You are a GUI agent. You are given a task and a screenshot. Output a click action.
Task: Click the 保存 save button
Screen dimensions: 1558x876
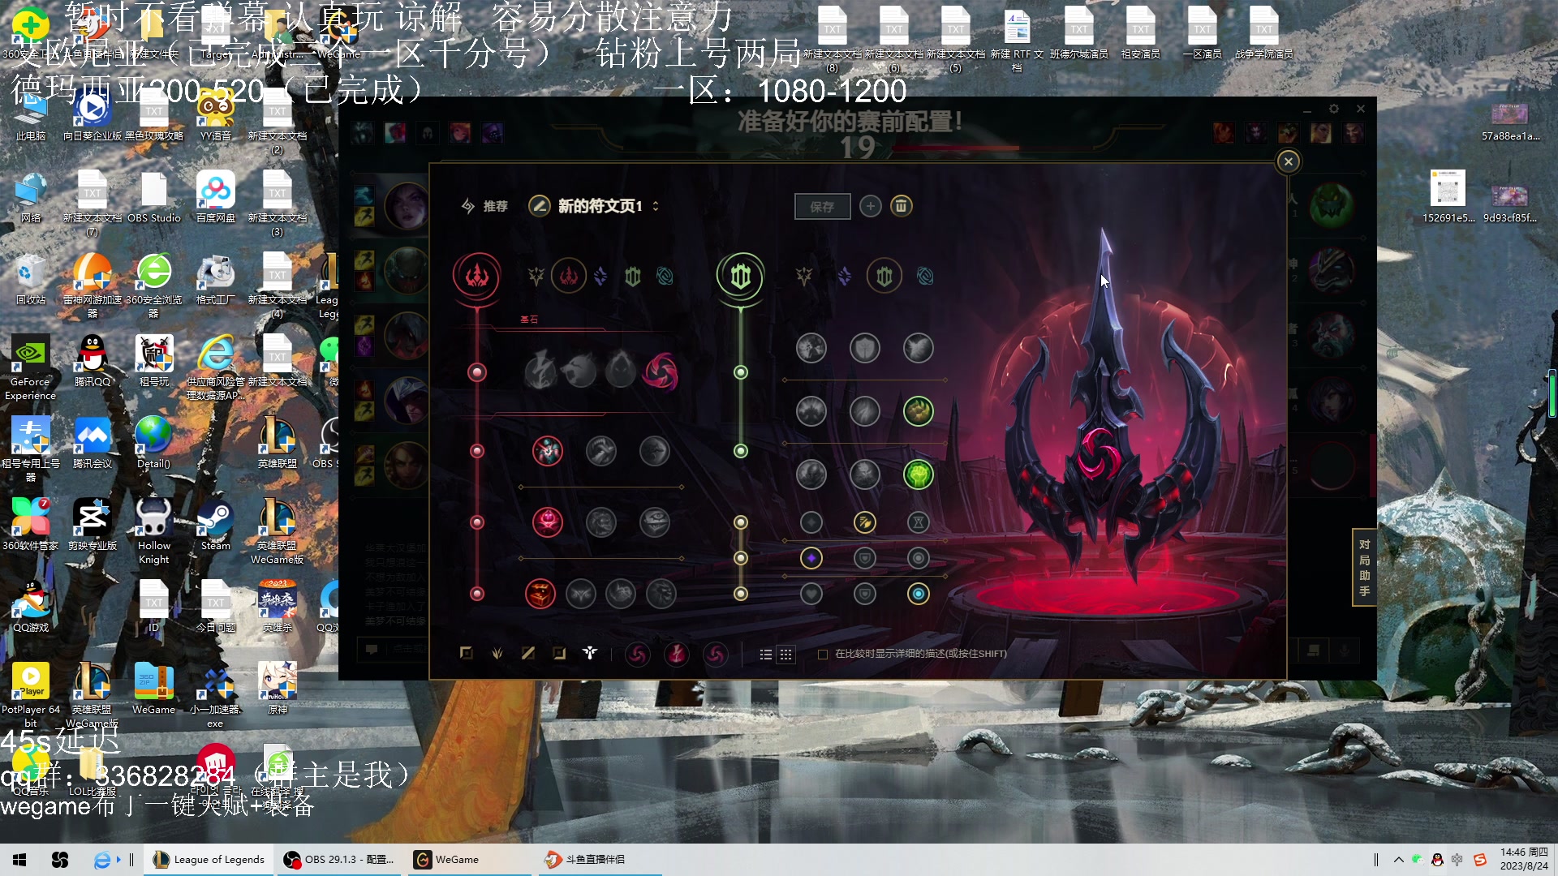pyautogui.click(x=822, y=207)
